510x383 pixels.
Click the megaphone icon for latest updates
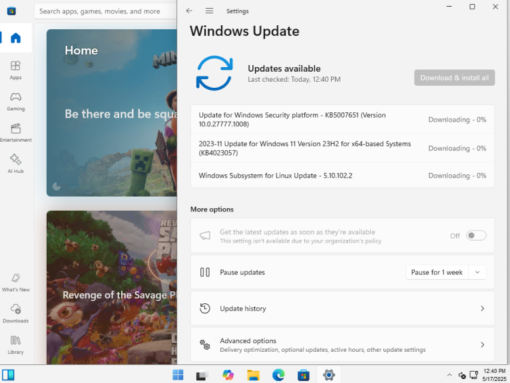click(205, 235)
